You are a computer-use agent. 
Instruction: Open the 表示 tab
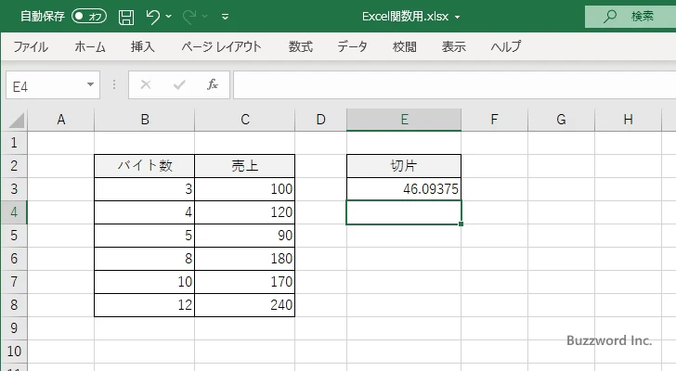click(453, 46)
